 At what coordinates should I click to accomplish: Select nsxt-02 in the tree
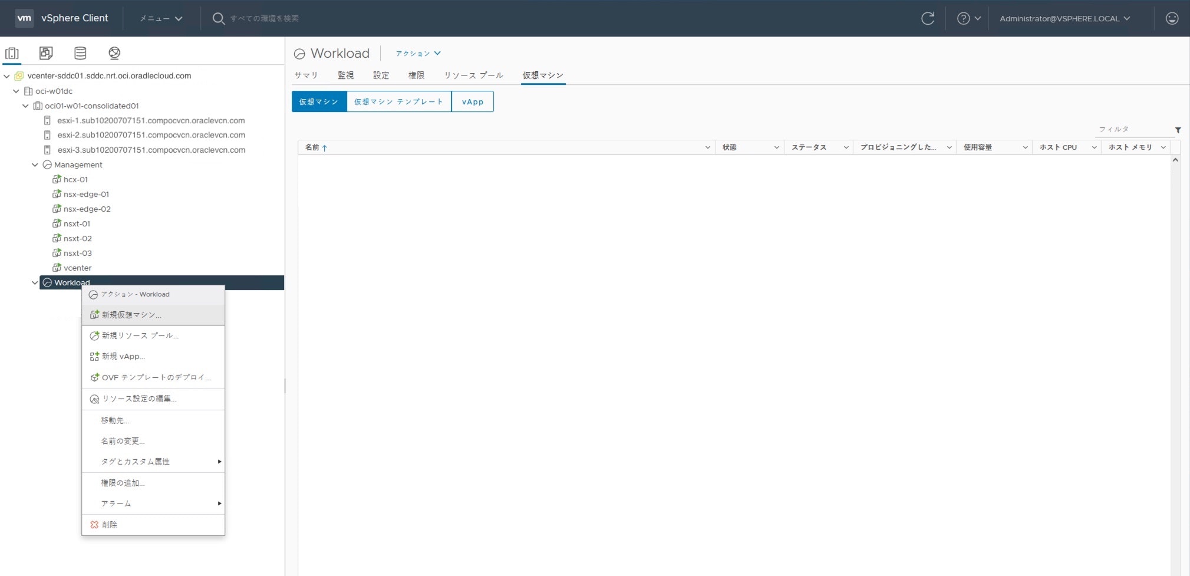78,238
